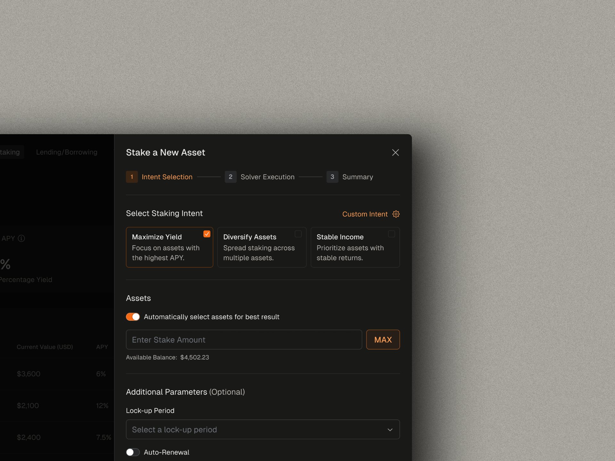Click the Custom Intent gear icon
The height and width of the screenshot is (461, 615).
[x=396, y=214]
